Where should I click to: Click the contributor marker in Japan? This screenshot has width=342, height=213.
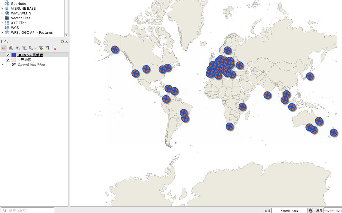pyautogui.click(x=310, y=76)
